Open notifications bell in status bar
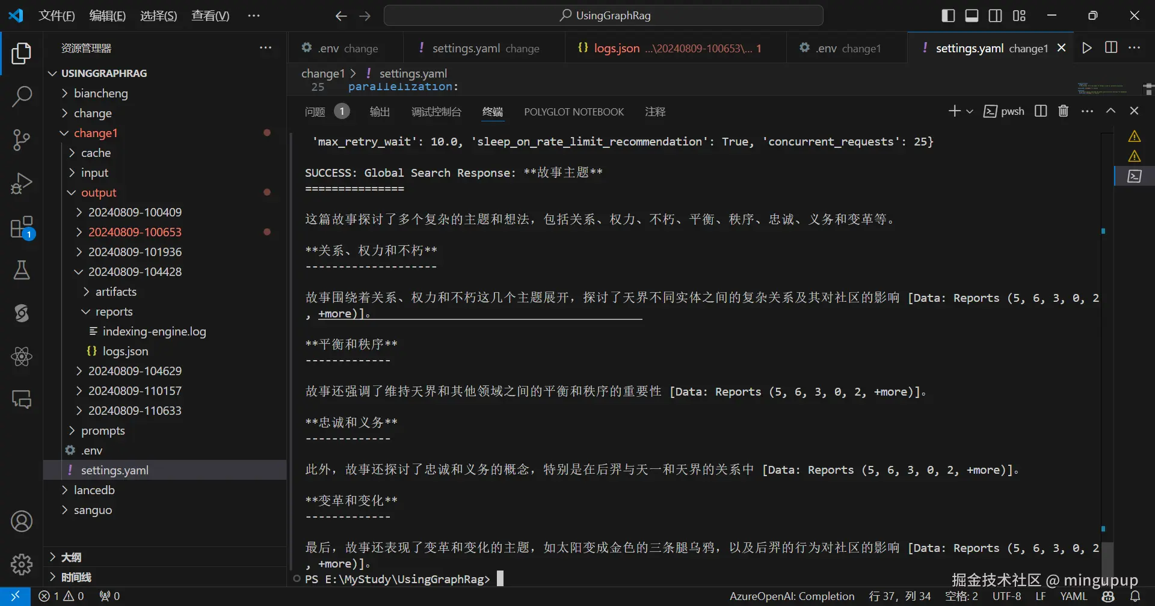This screenshot has height=606, width=1155. pos(1135,596)
